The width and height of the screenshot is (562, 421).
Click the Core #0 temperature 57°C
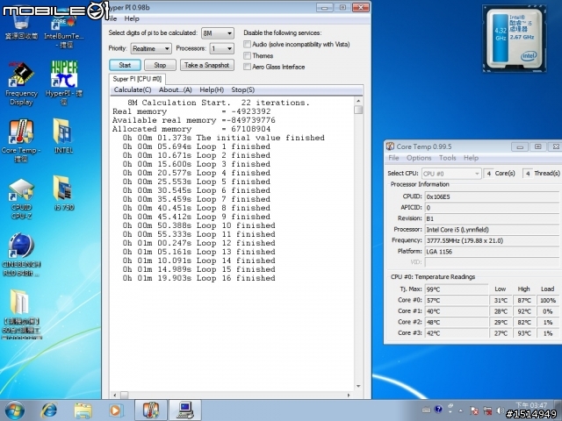tap(457, 300)
